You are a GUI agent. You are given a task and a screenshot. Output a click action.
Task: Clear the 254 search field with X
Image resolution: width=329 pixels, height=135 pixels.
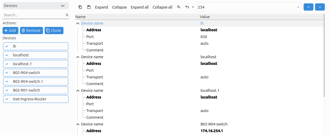pos(298,7)
